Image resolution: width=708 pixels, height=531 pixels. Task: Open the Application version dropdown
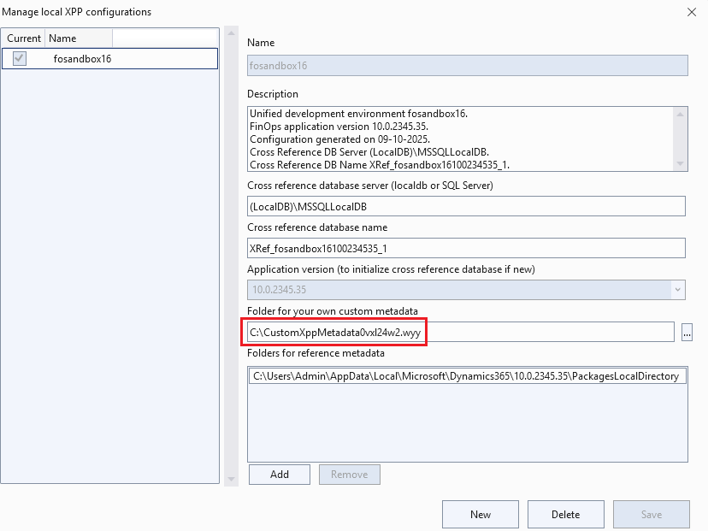tap(679, 290)
